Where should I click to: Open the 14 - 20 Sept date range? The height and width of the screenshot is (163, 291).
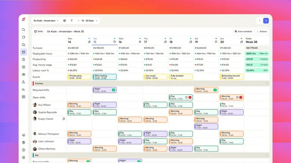click(88, 21)
